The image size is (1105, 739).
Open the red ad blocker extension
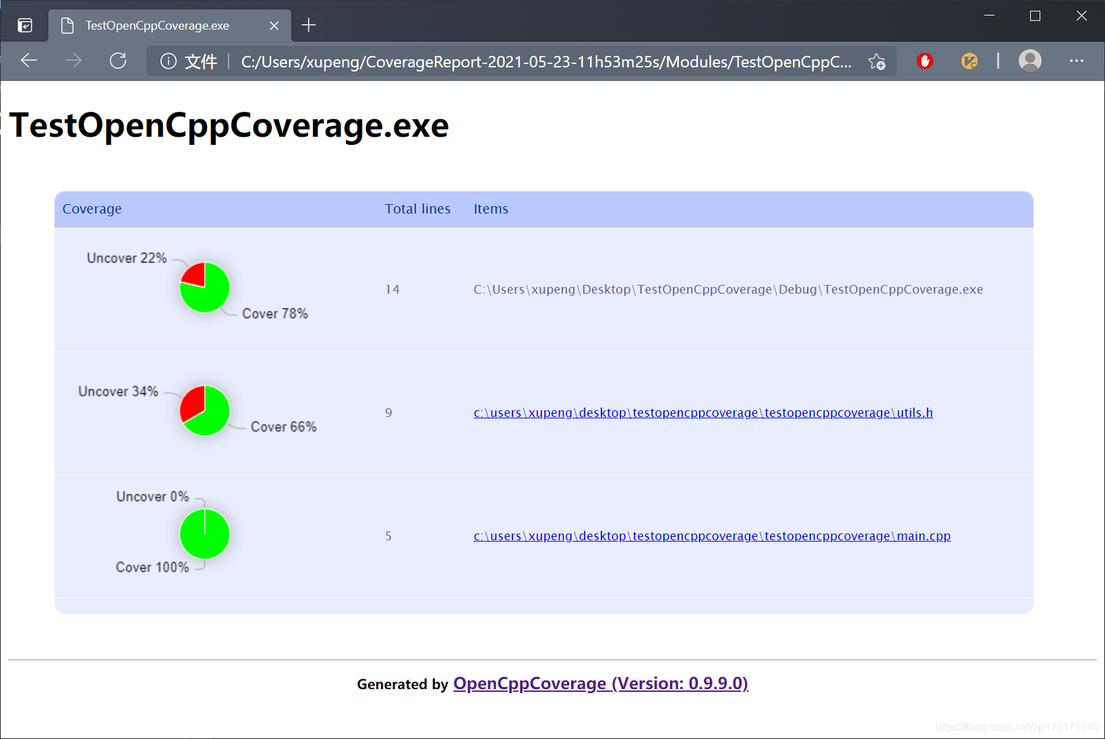pos(925,61)
